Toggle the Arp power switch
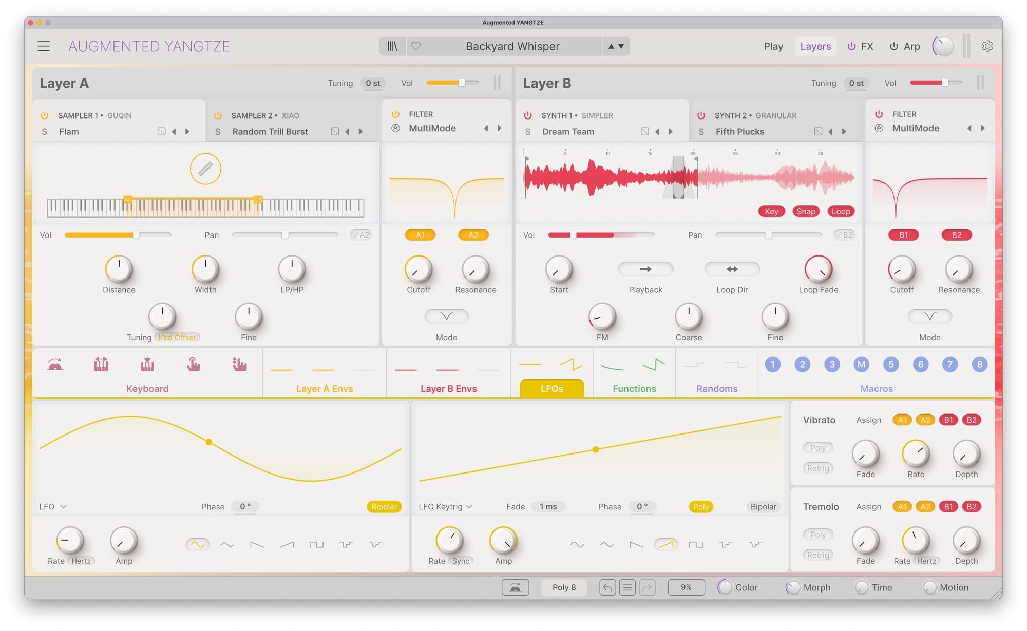This screenshot has height=631, width=1027. point(894,46)
